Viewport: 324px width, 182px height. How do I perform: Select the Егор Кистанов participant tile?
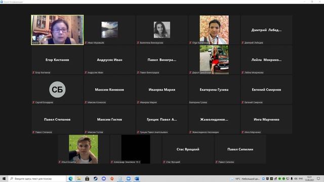click(57, 60)
